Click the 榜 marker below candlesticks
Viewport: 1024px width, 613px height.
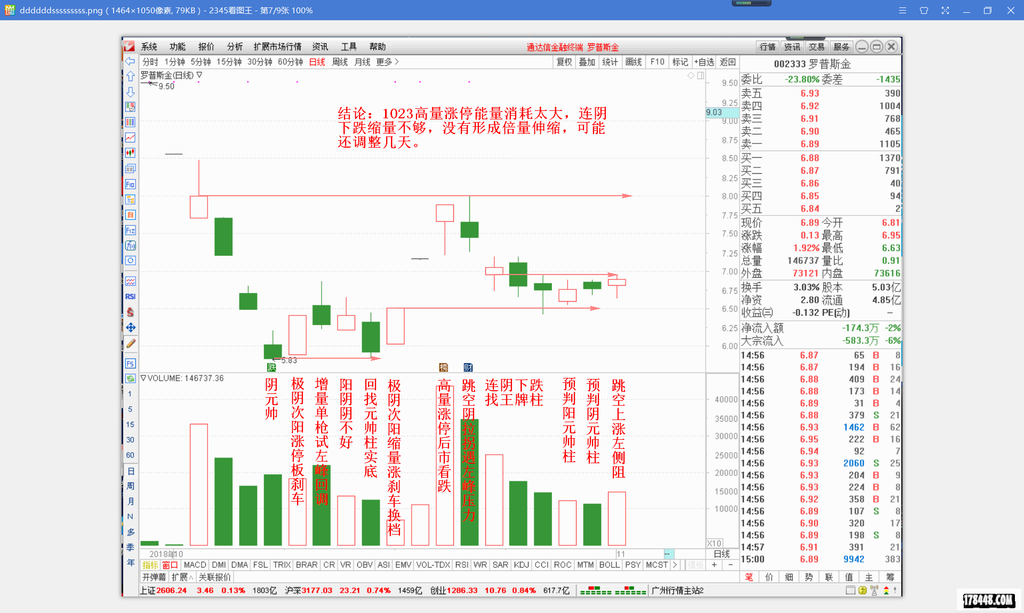[443, 367]
